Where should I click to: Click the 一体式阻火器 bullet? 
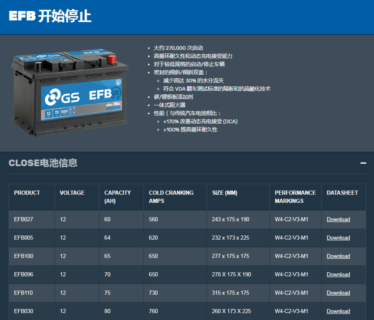pos(170,105)
